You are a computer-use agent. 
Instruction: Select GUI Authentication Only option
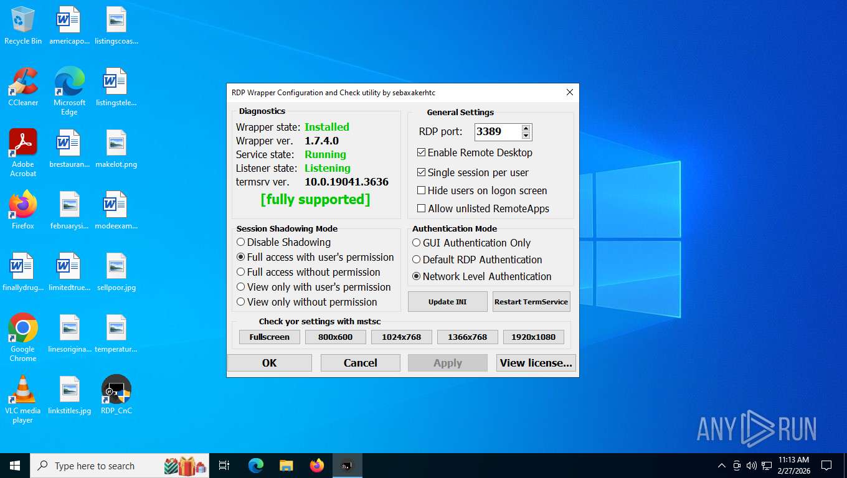pos(471,243)
